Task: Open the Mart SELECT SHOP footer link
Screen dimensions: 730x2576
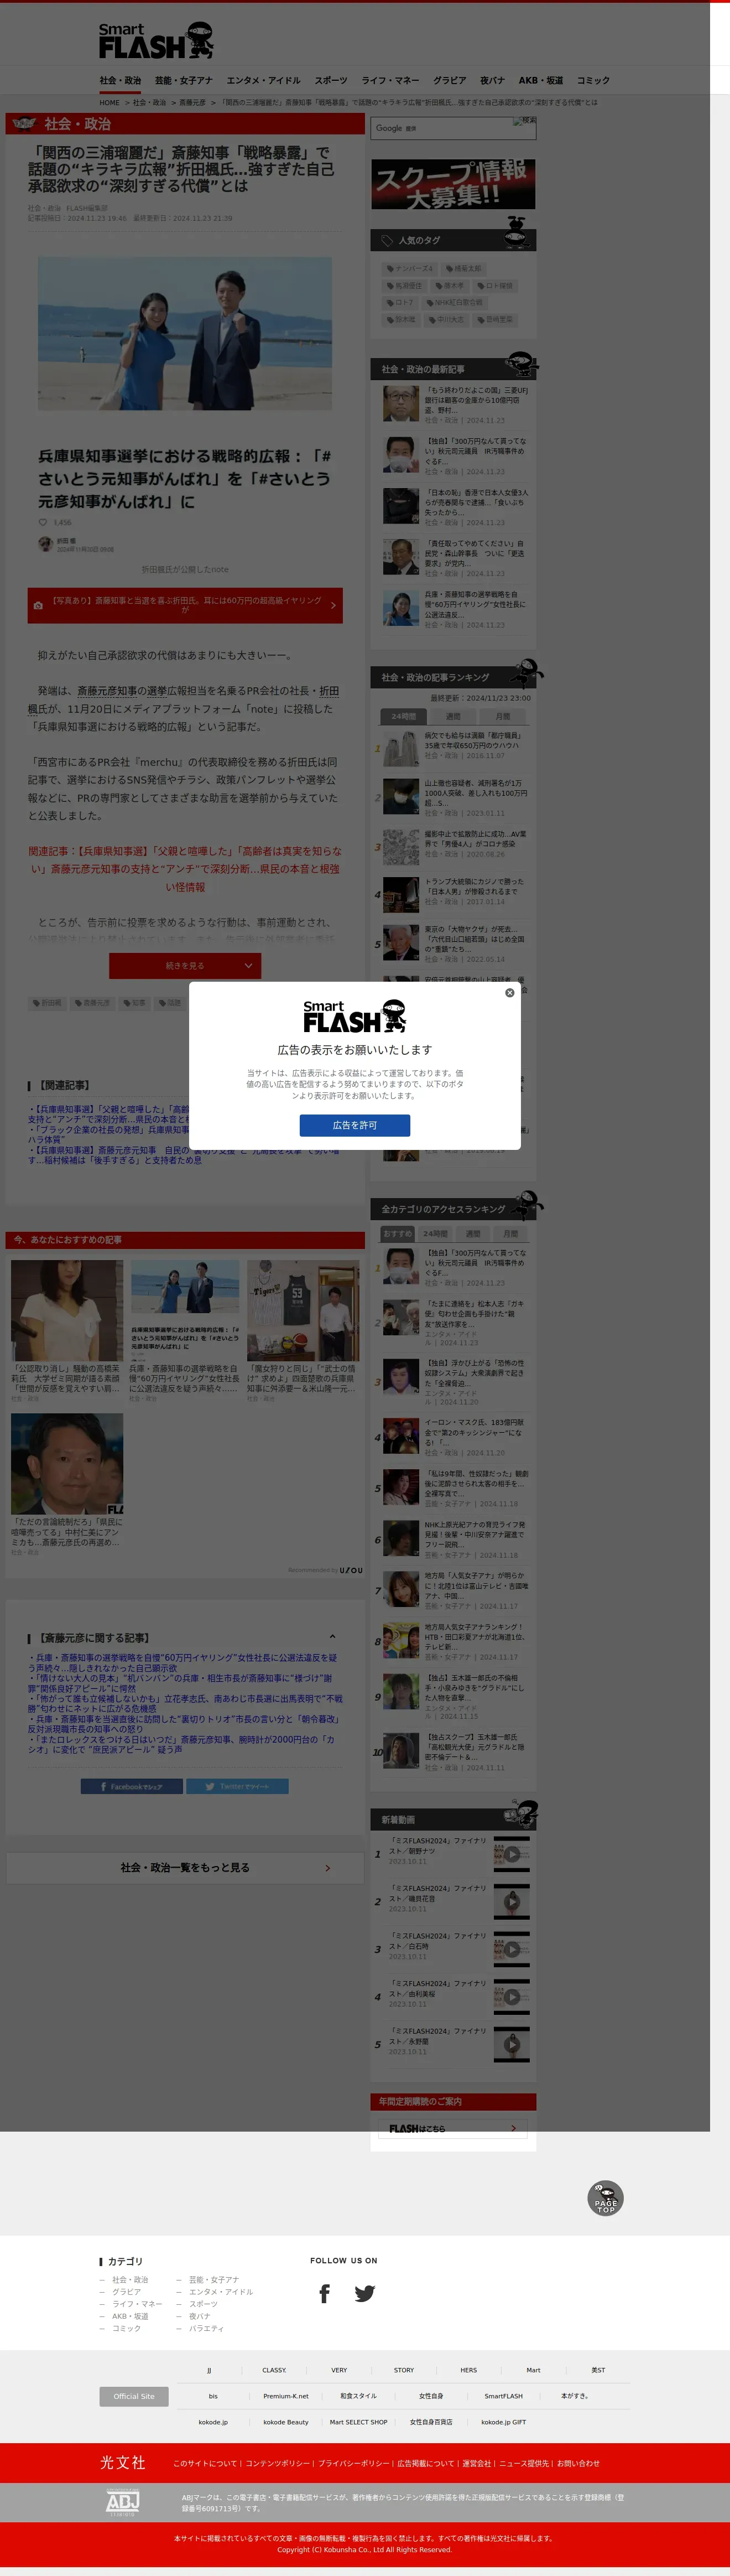Action: (358, 2422)
